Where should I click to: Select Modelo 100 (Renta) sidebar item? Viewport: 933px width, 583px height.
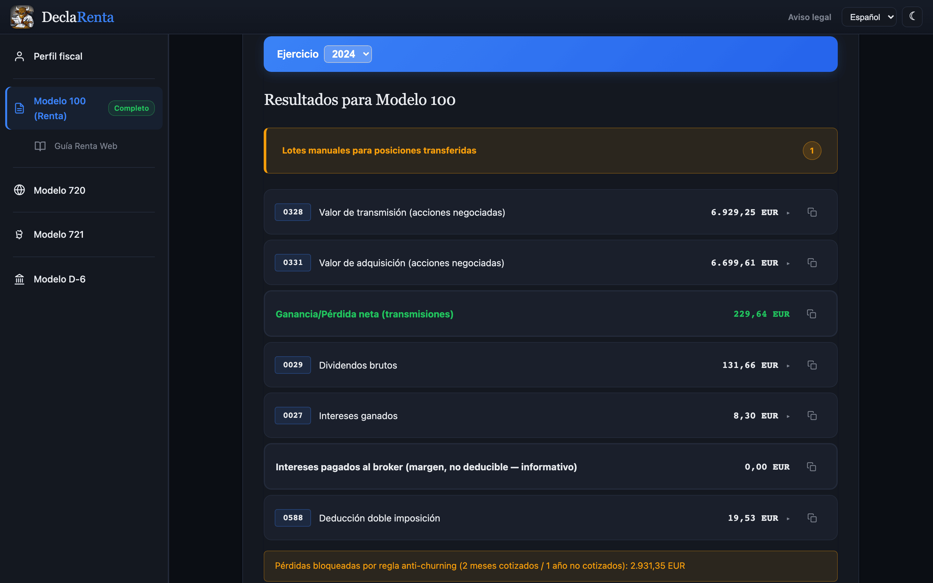(84, 109)
